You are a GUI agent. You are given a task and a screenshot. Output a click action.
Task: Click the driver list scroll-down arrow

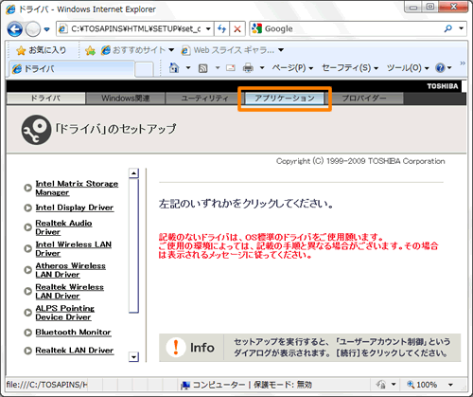133,357
